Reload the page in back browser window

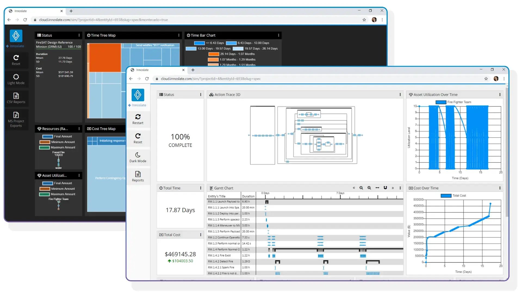25,20
